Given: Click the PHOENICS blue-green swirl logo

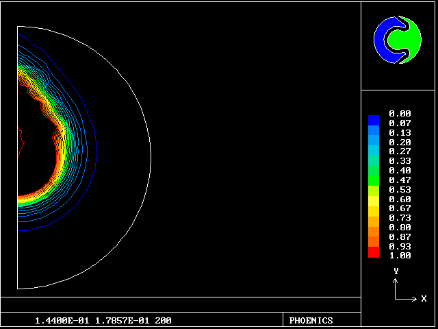Looking at the screenshot, I should coord(398,39).
